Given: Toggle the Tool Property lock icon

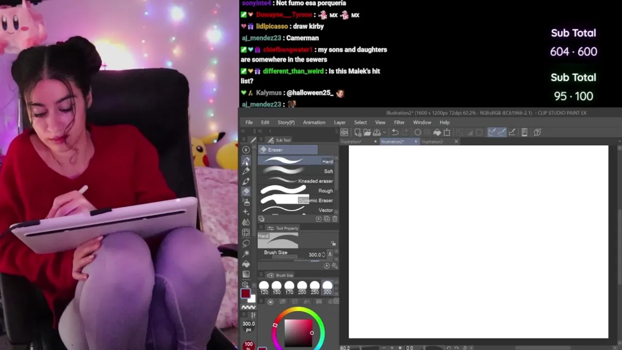Looking at the screenshot, I should 333,244.
